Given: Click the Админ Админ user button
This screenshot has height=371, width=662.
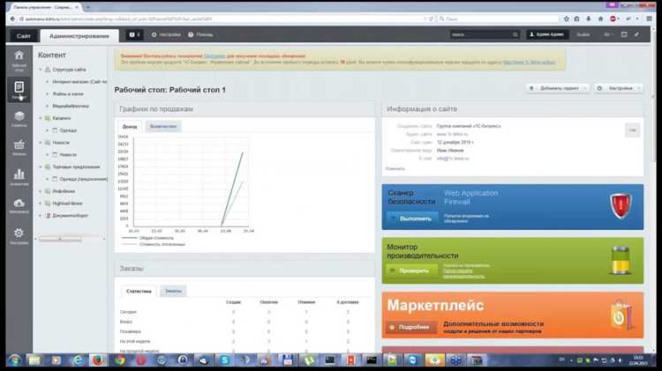Looking at the screenshot, I should point(546,34).
